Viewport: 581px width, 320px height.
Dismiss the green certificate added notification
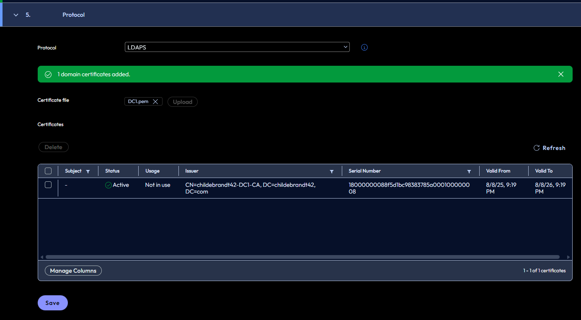click(561, 74)
